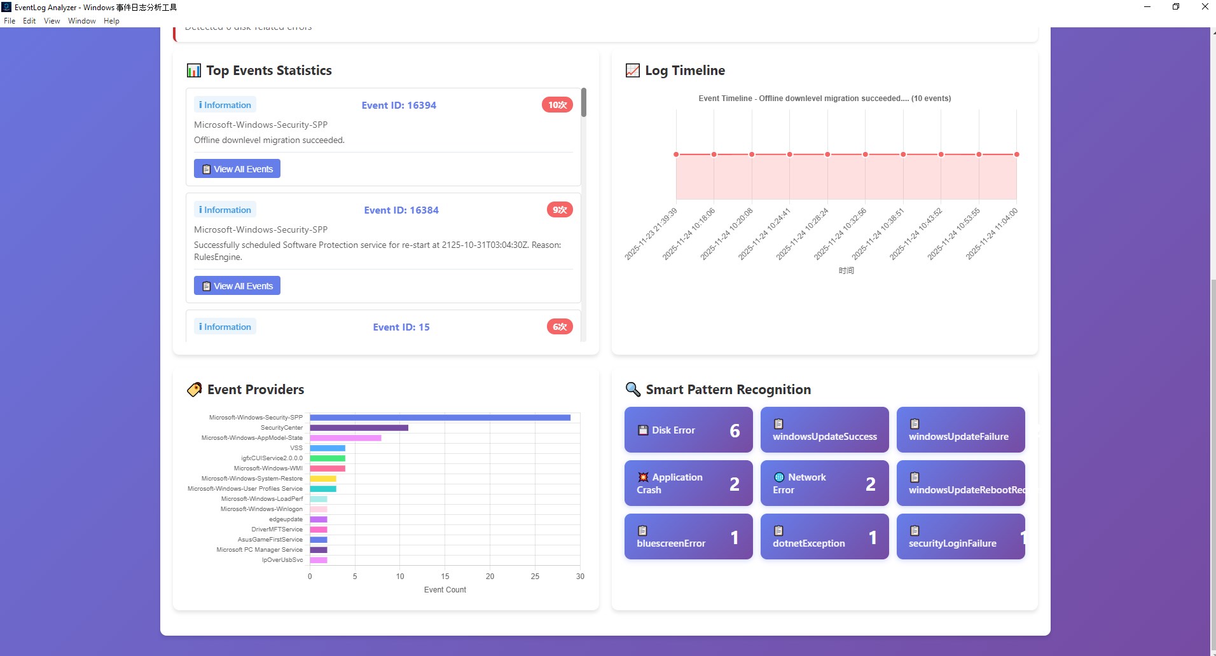This screenshot has height=656, width=1216.
Task: Select the dotnetException pattern card
Action: (x=824, y=536)
